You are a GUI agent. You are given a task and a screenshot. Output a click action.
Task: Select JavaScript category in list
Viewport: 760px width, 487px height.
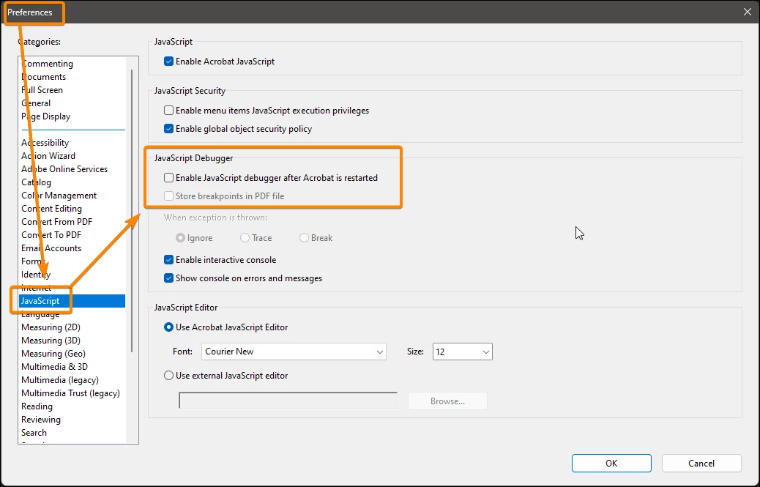(x=72, y=301)
